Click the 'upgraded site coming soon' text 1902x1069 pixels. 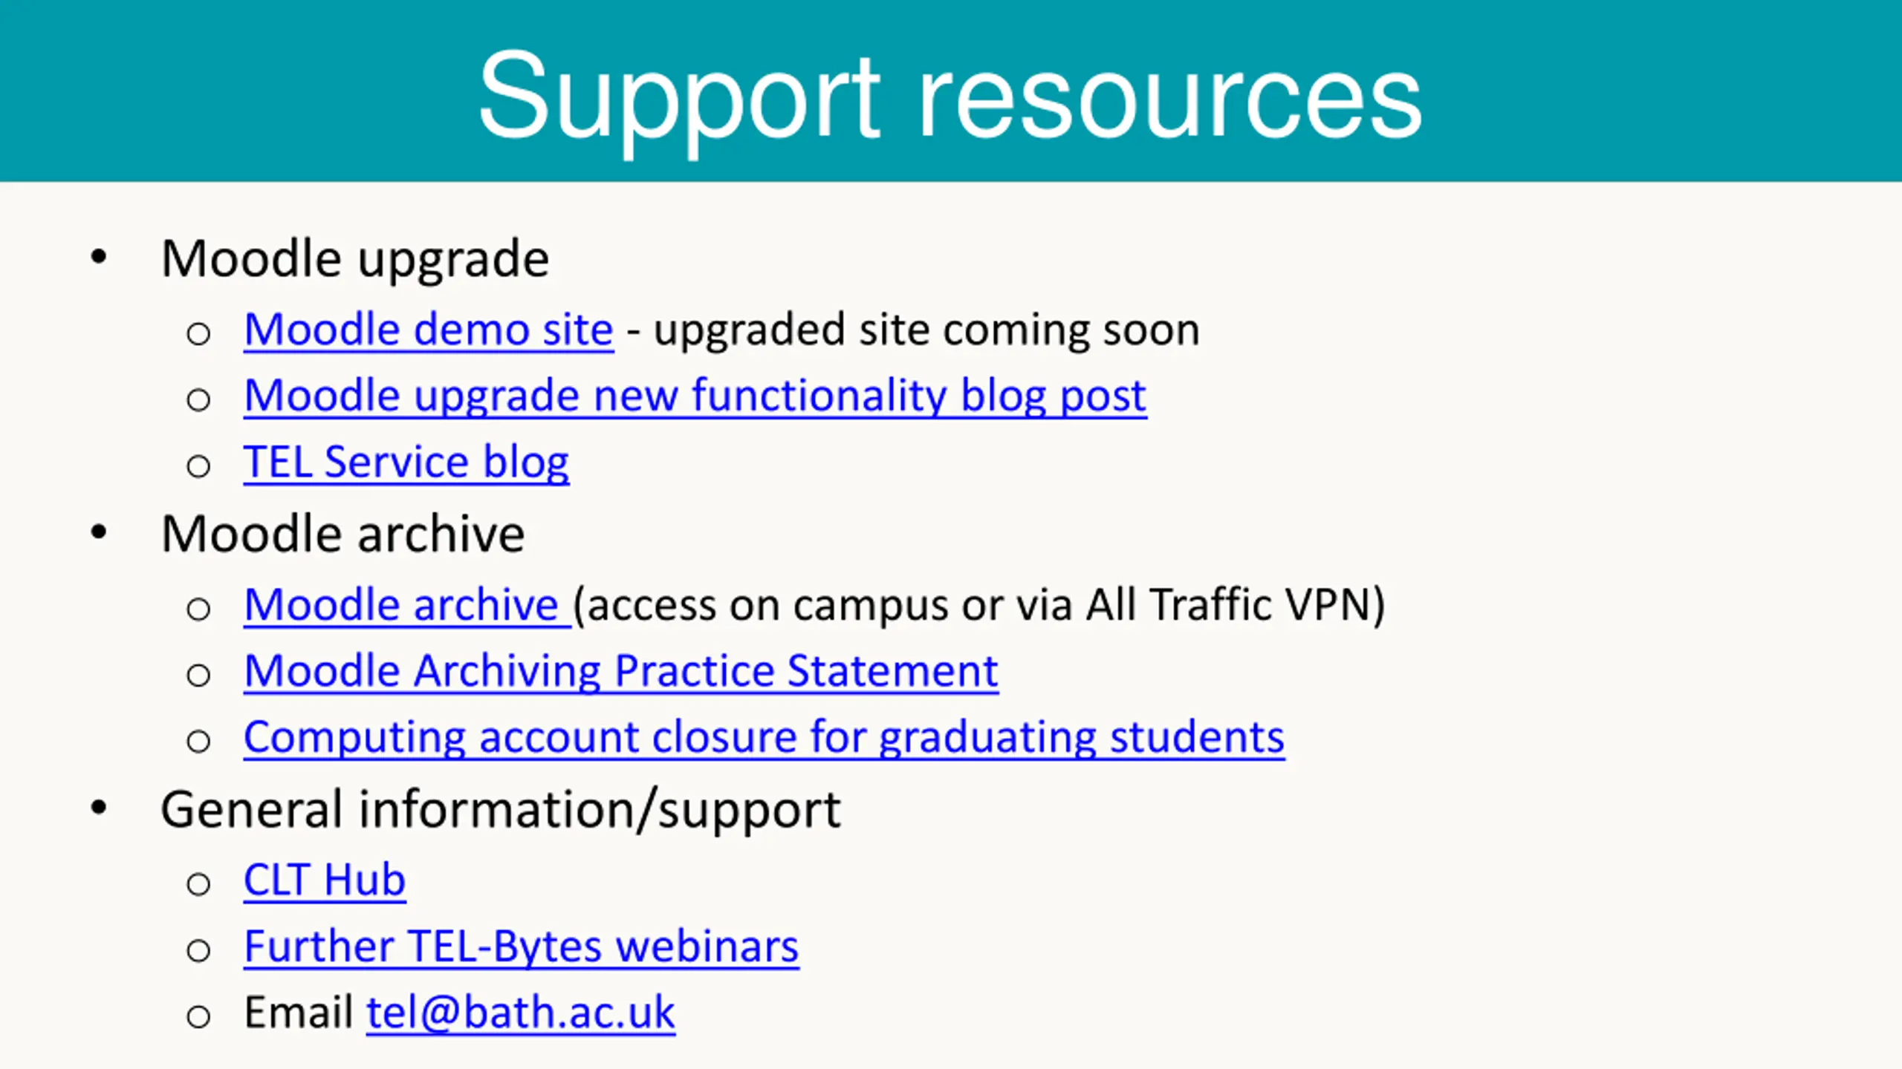coord(926,330)
